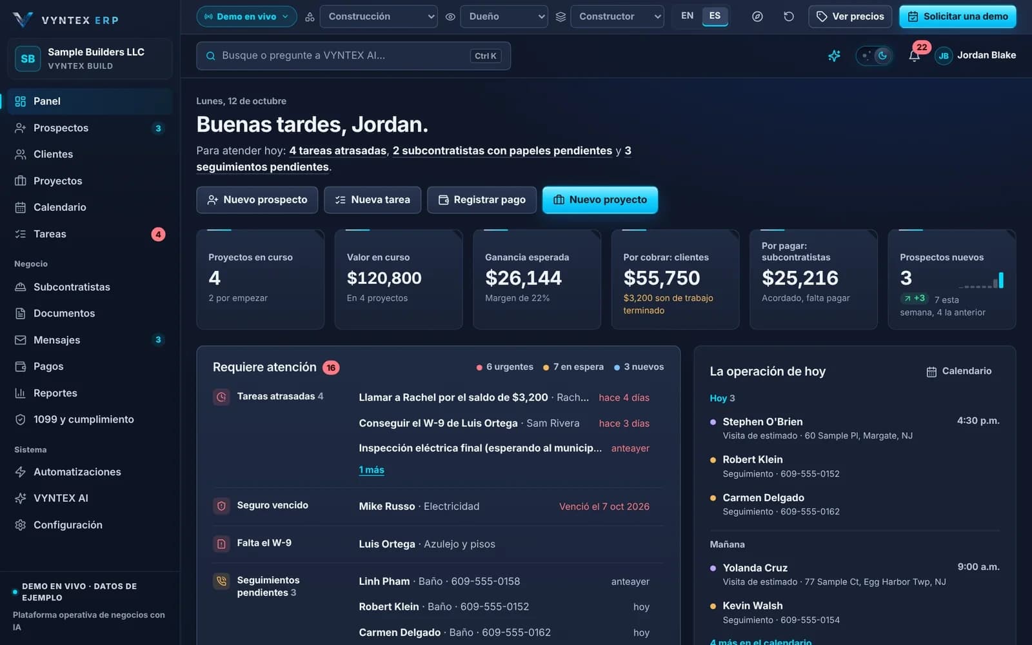
Task: Open the Dueño role dropdown
Action: (504, 16)
